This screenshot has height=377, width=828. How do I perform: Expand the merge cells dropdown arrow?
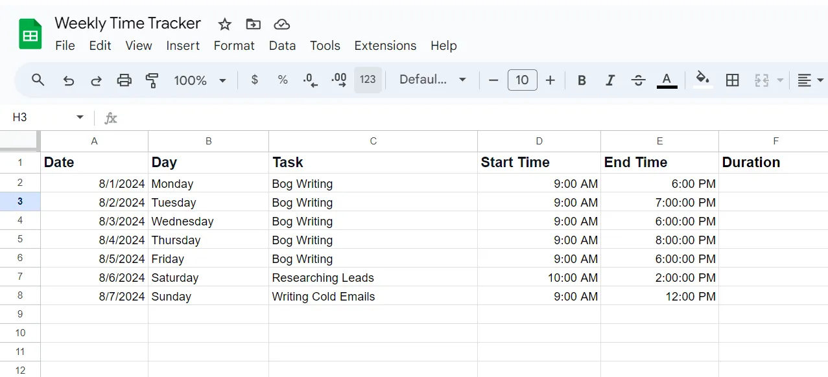point(780,80)
